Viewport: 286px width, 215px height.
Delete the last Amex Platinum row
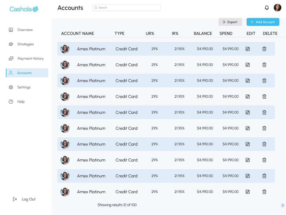264,192
